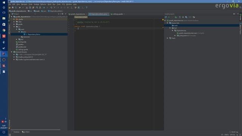Click the green Run arrow icon
Image resolution: width=242 pixels, height=136 pixels.
click(54, 8)
